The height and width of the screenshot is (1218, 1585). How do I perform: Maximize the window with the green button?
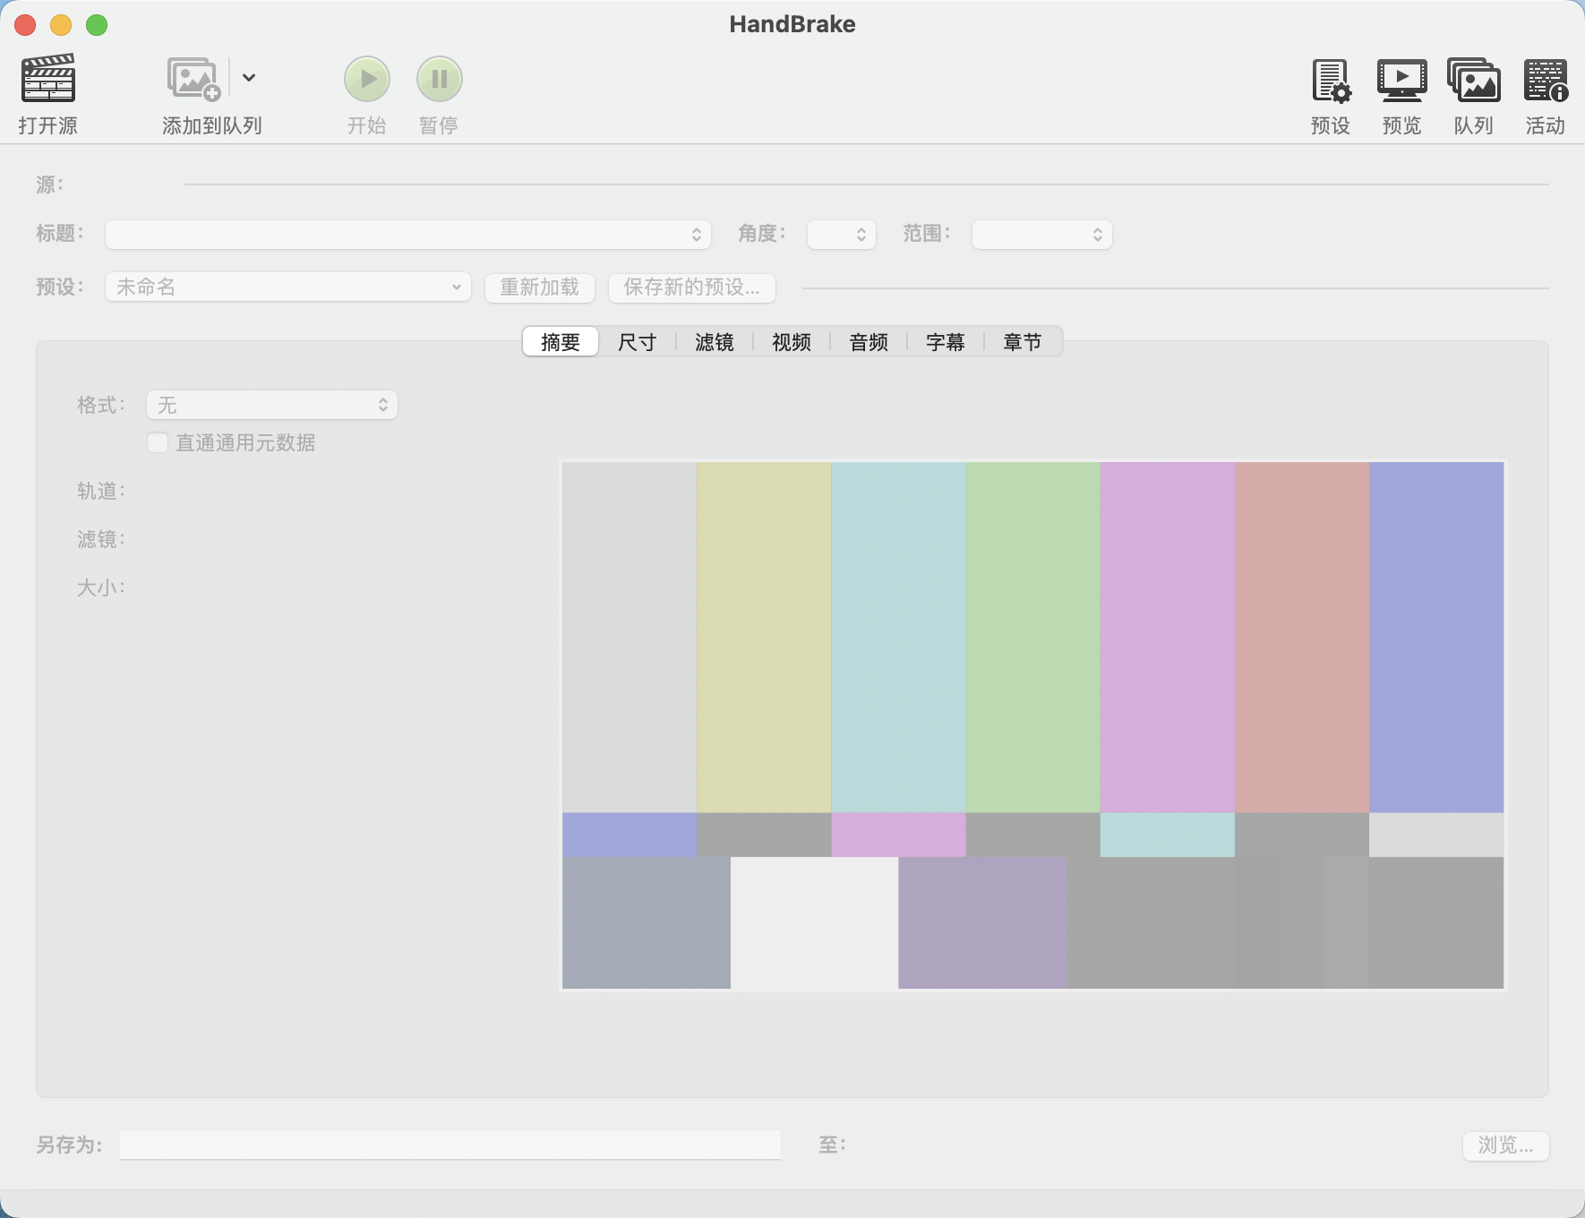(x=97, y=25)
